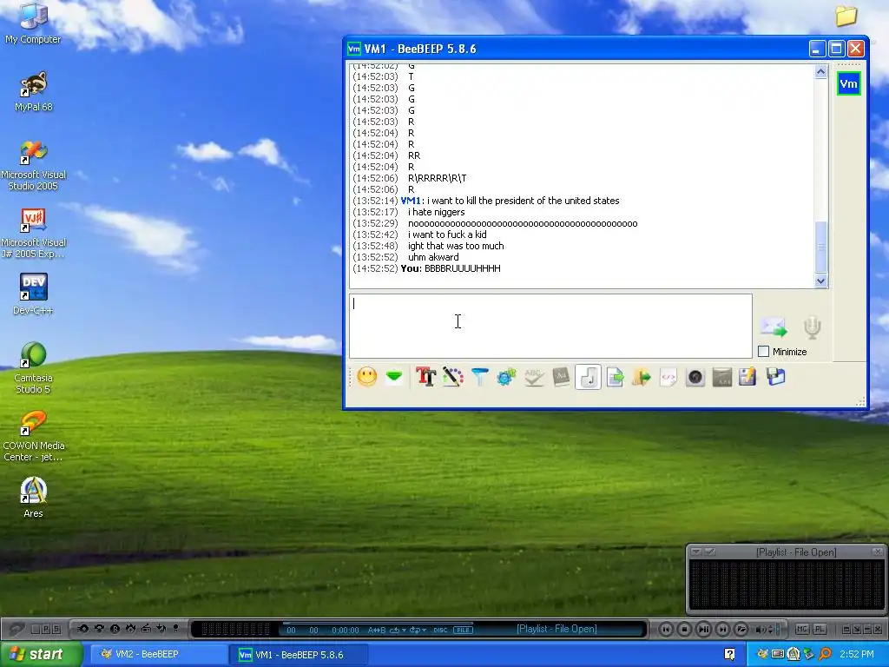Click the orange magnifier tray icon

(x=826, y=655)
